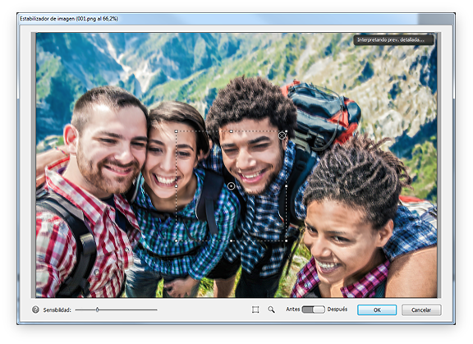
Task: Click the region's right-middle handle
Action: point(286,186)
